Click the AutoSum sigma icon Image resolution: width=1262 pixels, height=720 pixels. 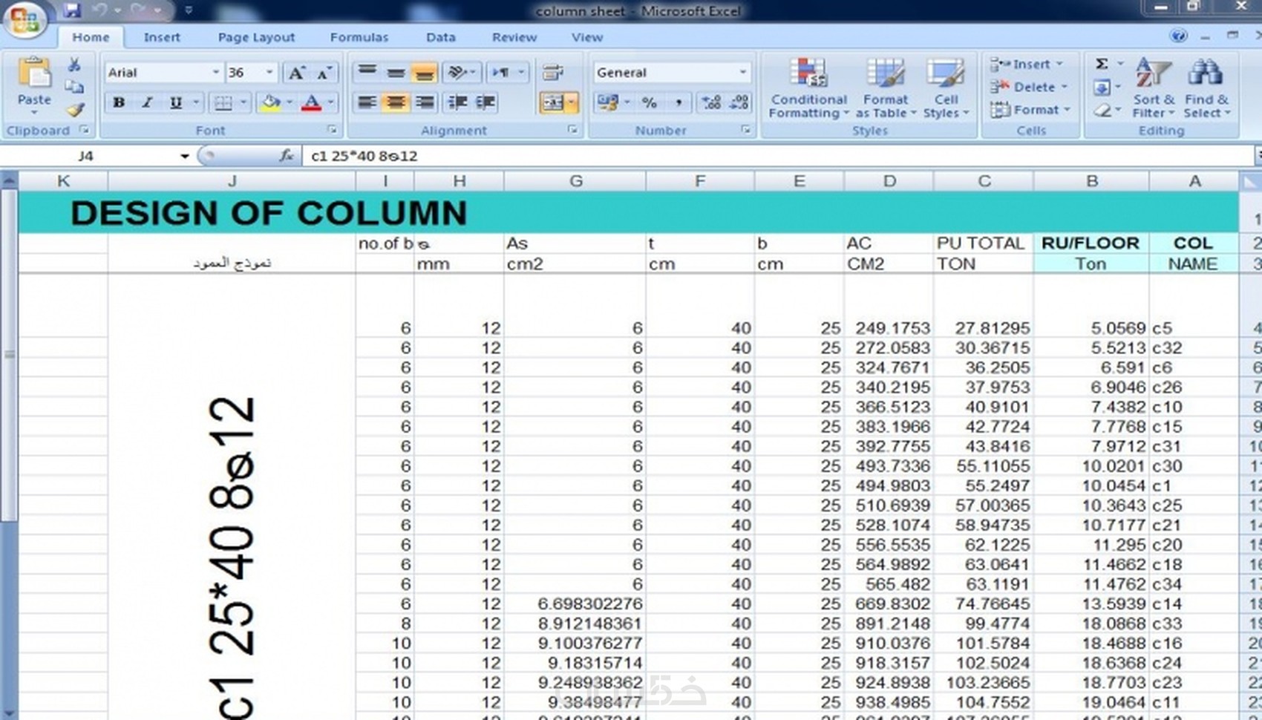[x=1102, y=65]
